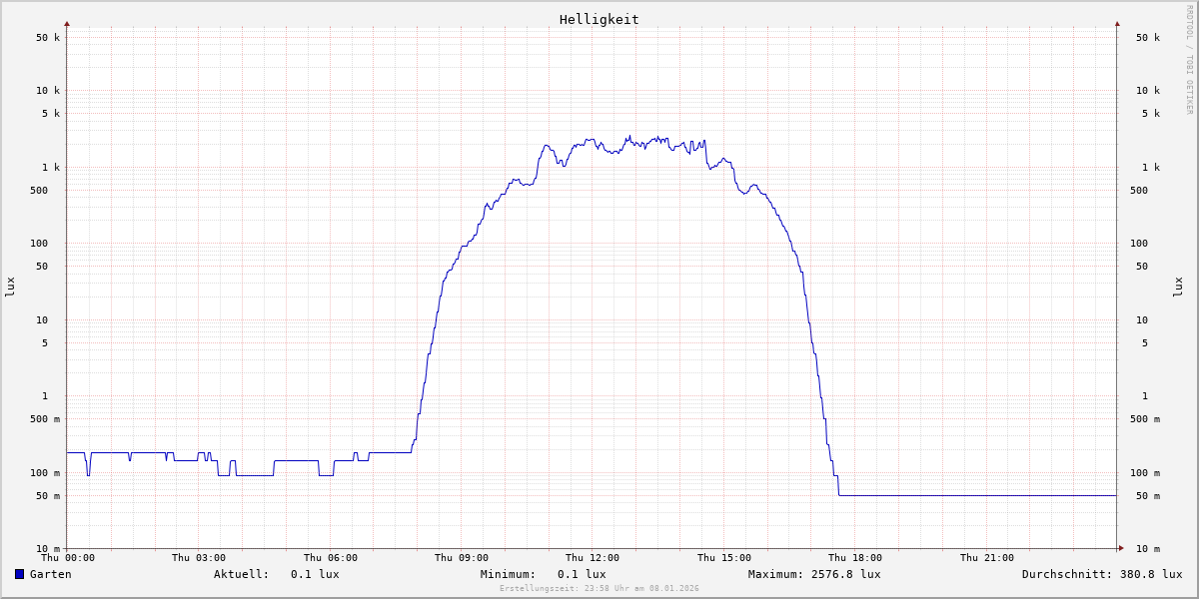
Task: Click the Thu 06:00 x-axis label
Action: (330, 558)
